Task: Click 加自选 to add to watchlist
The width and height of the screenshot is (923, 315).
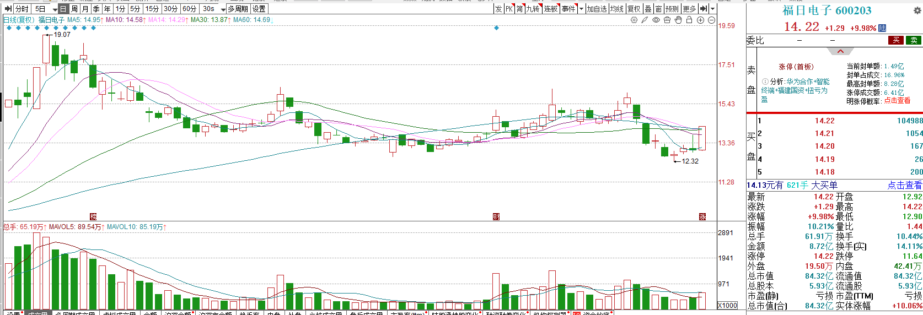Action: click(x=597, y=9)
